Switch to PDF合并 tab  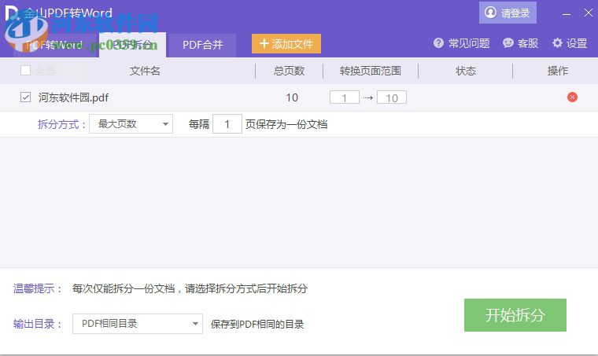(202, 45)
